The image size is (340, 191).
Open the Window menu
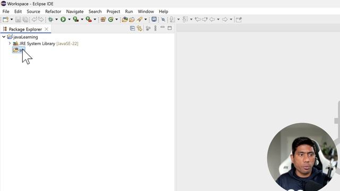coord(146,12)
